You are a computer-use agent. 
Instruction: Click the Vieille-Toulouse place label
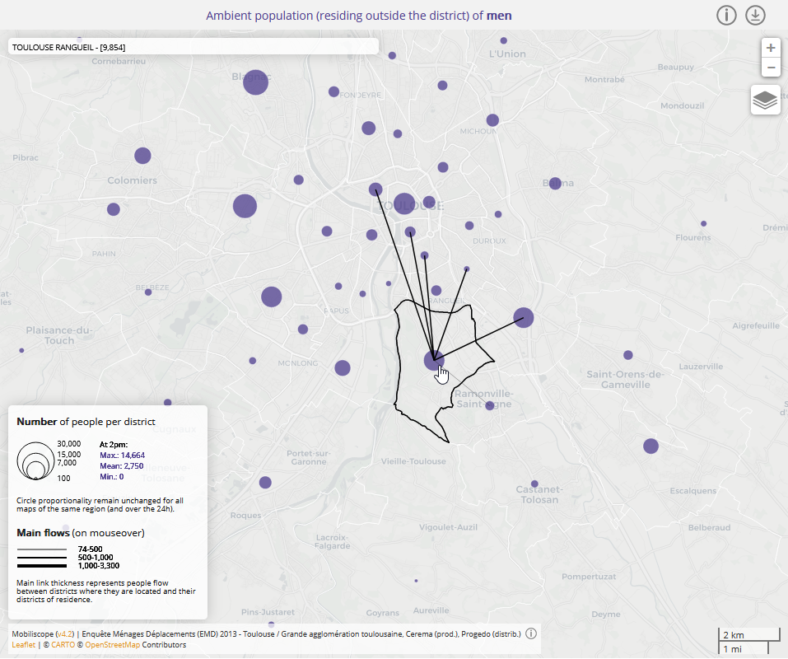point(413,461)
